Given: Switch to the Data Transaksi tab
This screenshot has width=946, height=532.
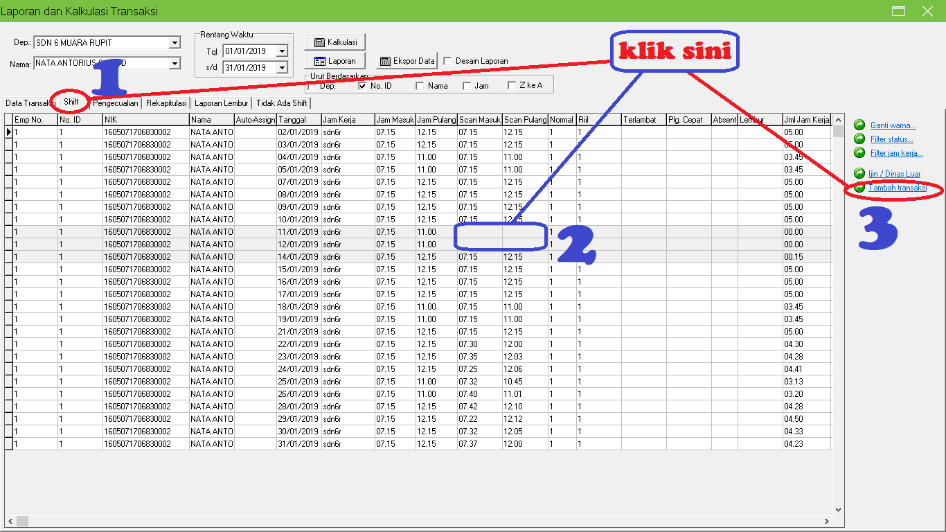Looking at the screenshot, I should click(x=30, y=103).
